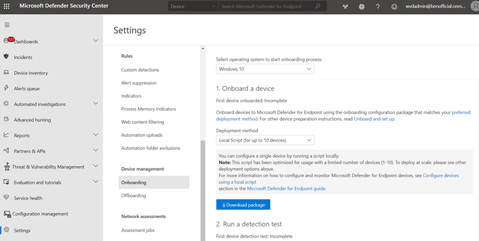Viewport: 479px width, 241px height.
Task: Open the user account avatar
Action: 475,6
